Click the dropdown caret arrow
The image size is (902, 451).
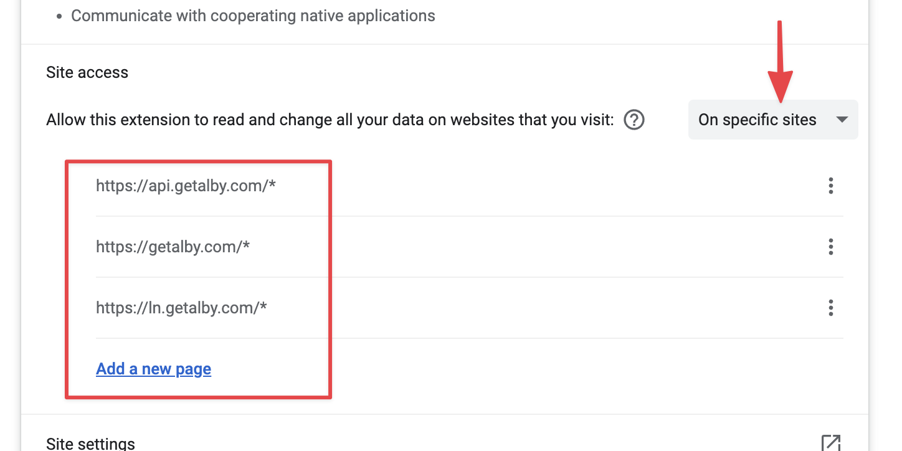842,120
